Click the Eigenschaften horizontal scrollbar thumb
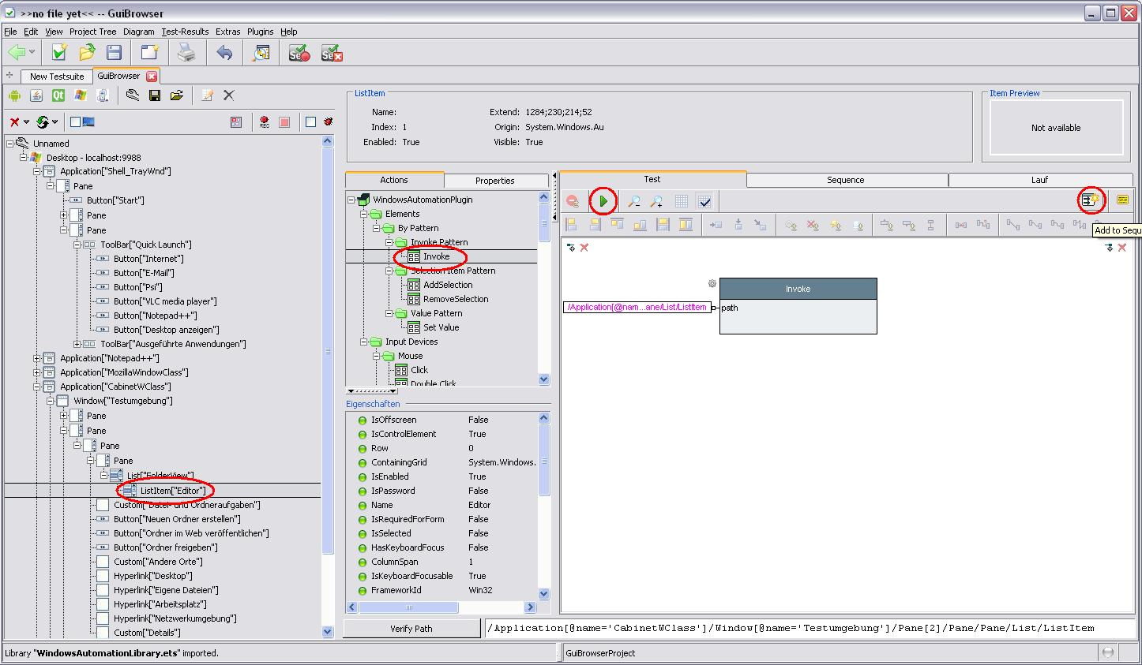This screenshot has height=665, width=1142. (x=409, y=607)
